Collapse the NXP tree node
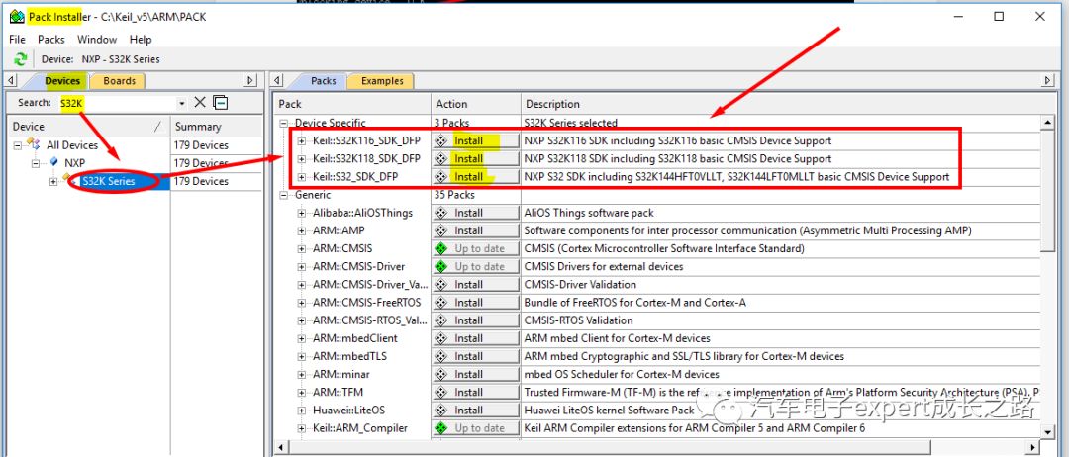The width and height of the screenshot is (1069, 457). [35, 163]
